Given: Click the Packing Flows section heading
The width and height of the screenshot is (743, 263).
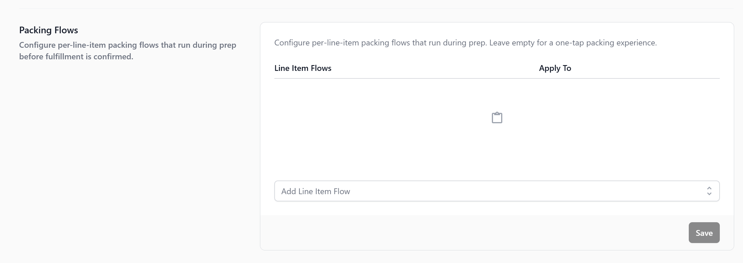Looking at the screenshot, I should [x=48, y=30].
